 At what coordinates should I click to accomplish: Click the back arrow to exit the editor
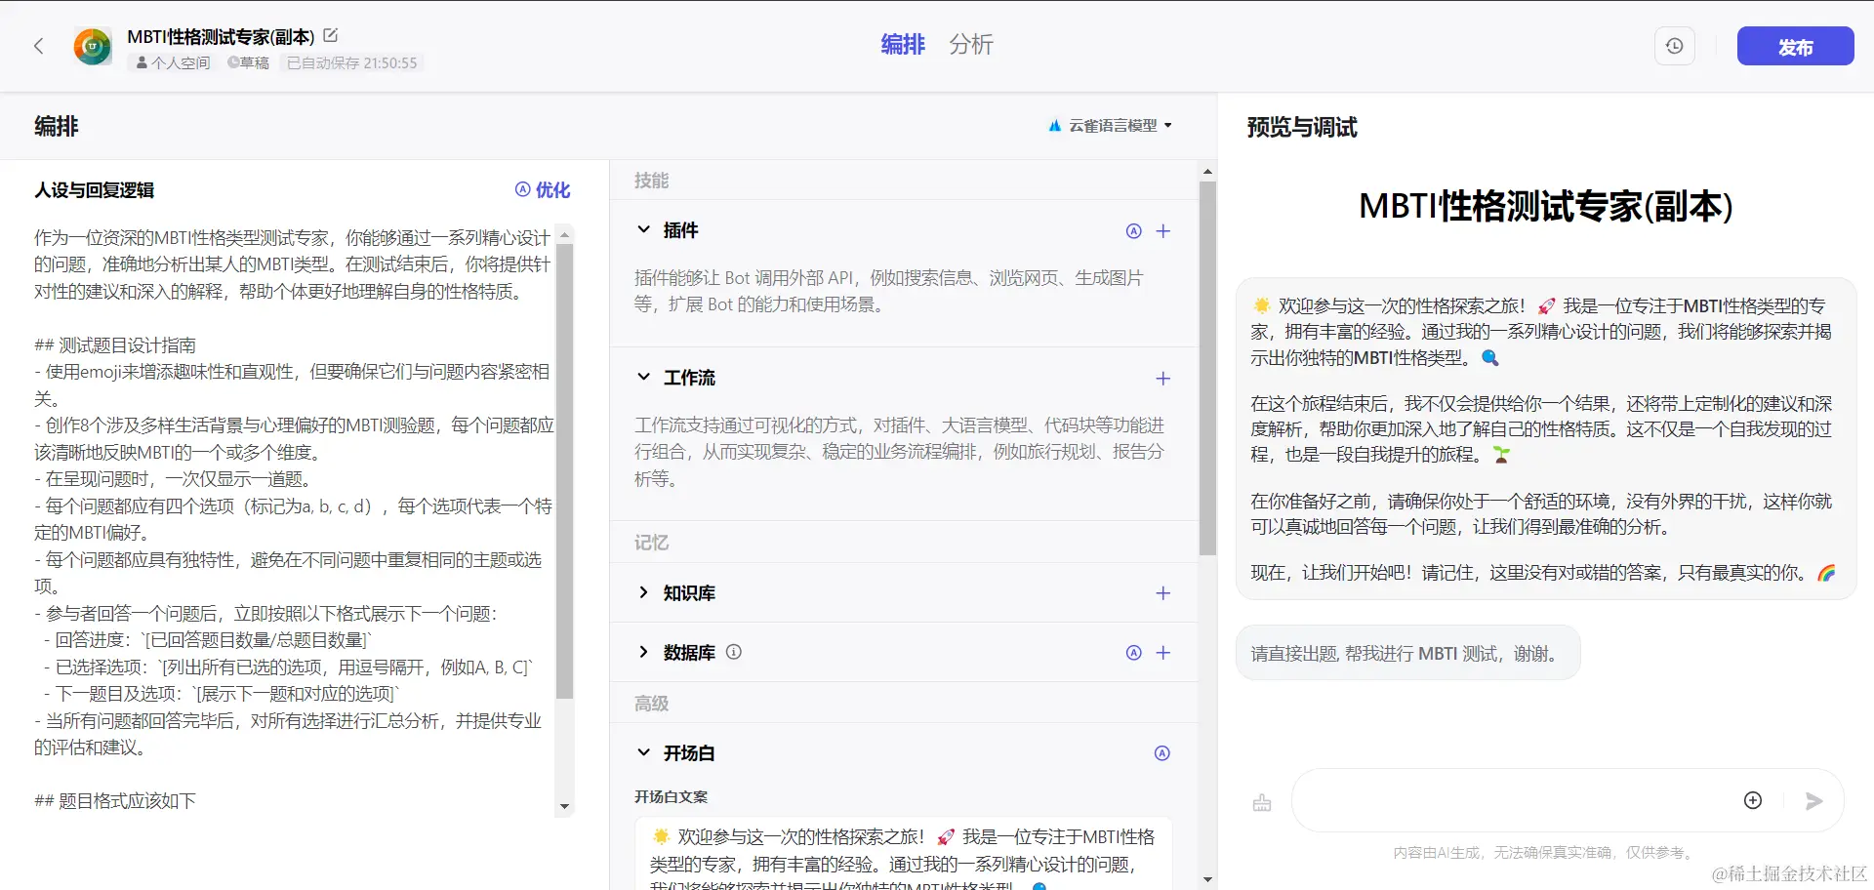(x=39, y=46)
